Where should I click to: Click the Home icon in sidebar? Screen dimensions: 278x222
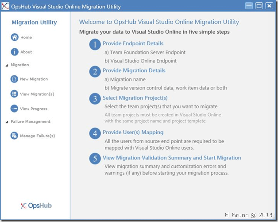click(x=15, y=38)
